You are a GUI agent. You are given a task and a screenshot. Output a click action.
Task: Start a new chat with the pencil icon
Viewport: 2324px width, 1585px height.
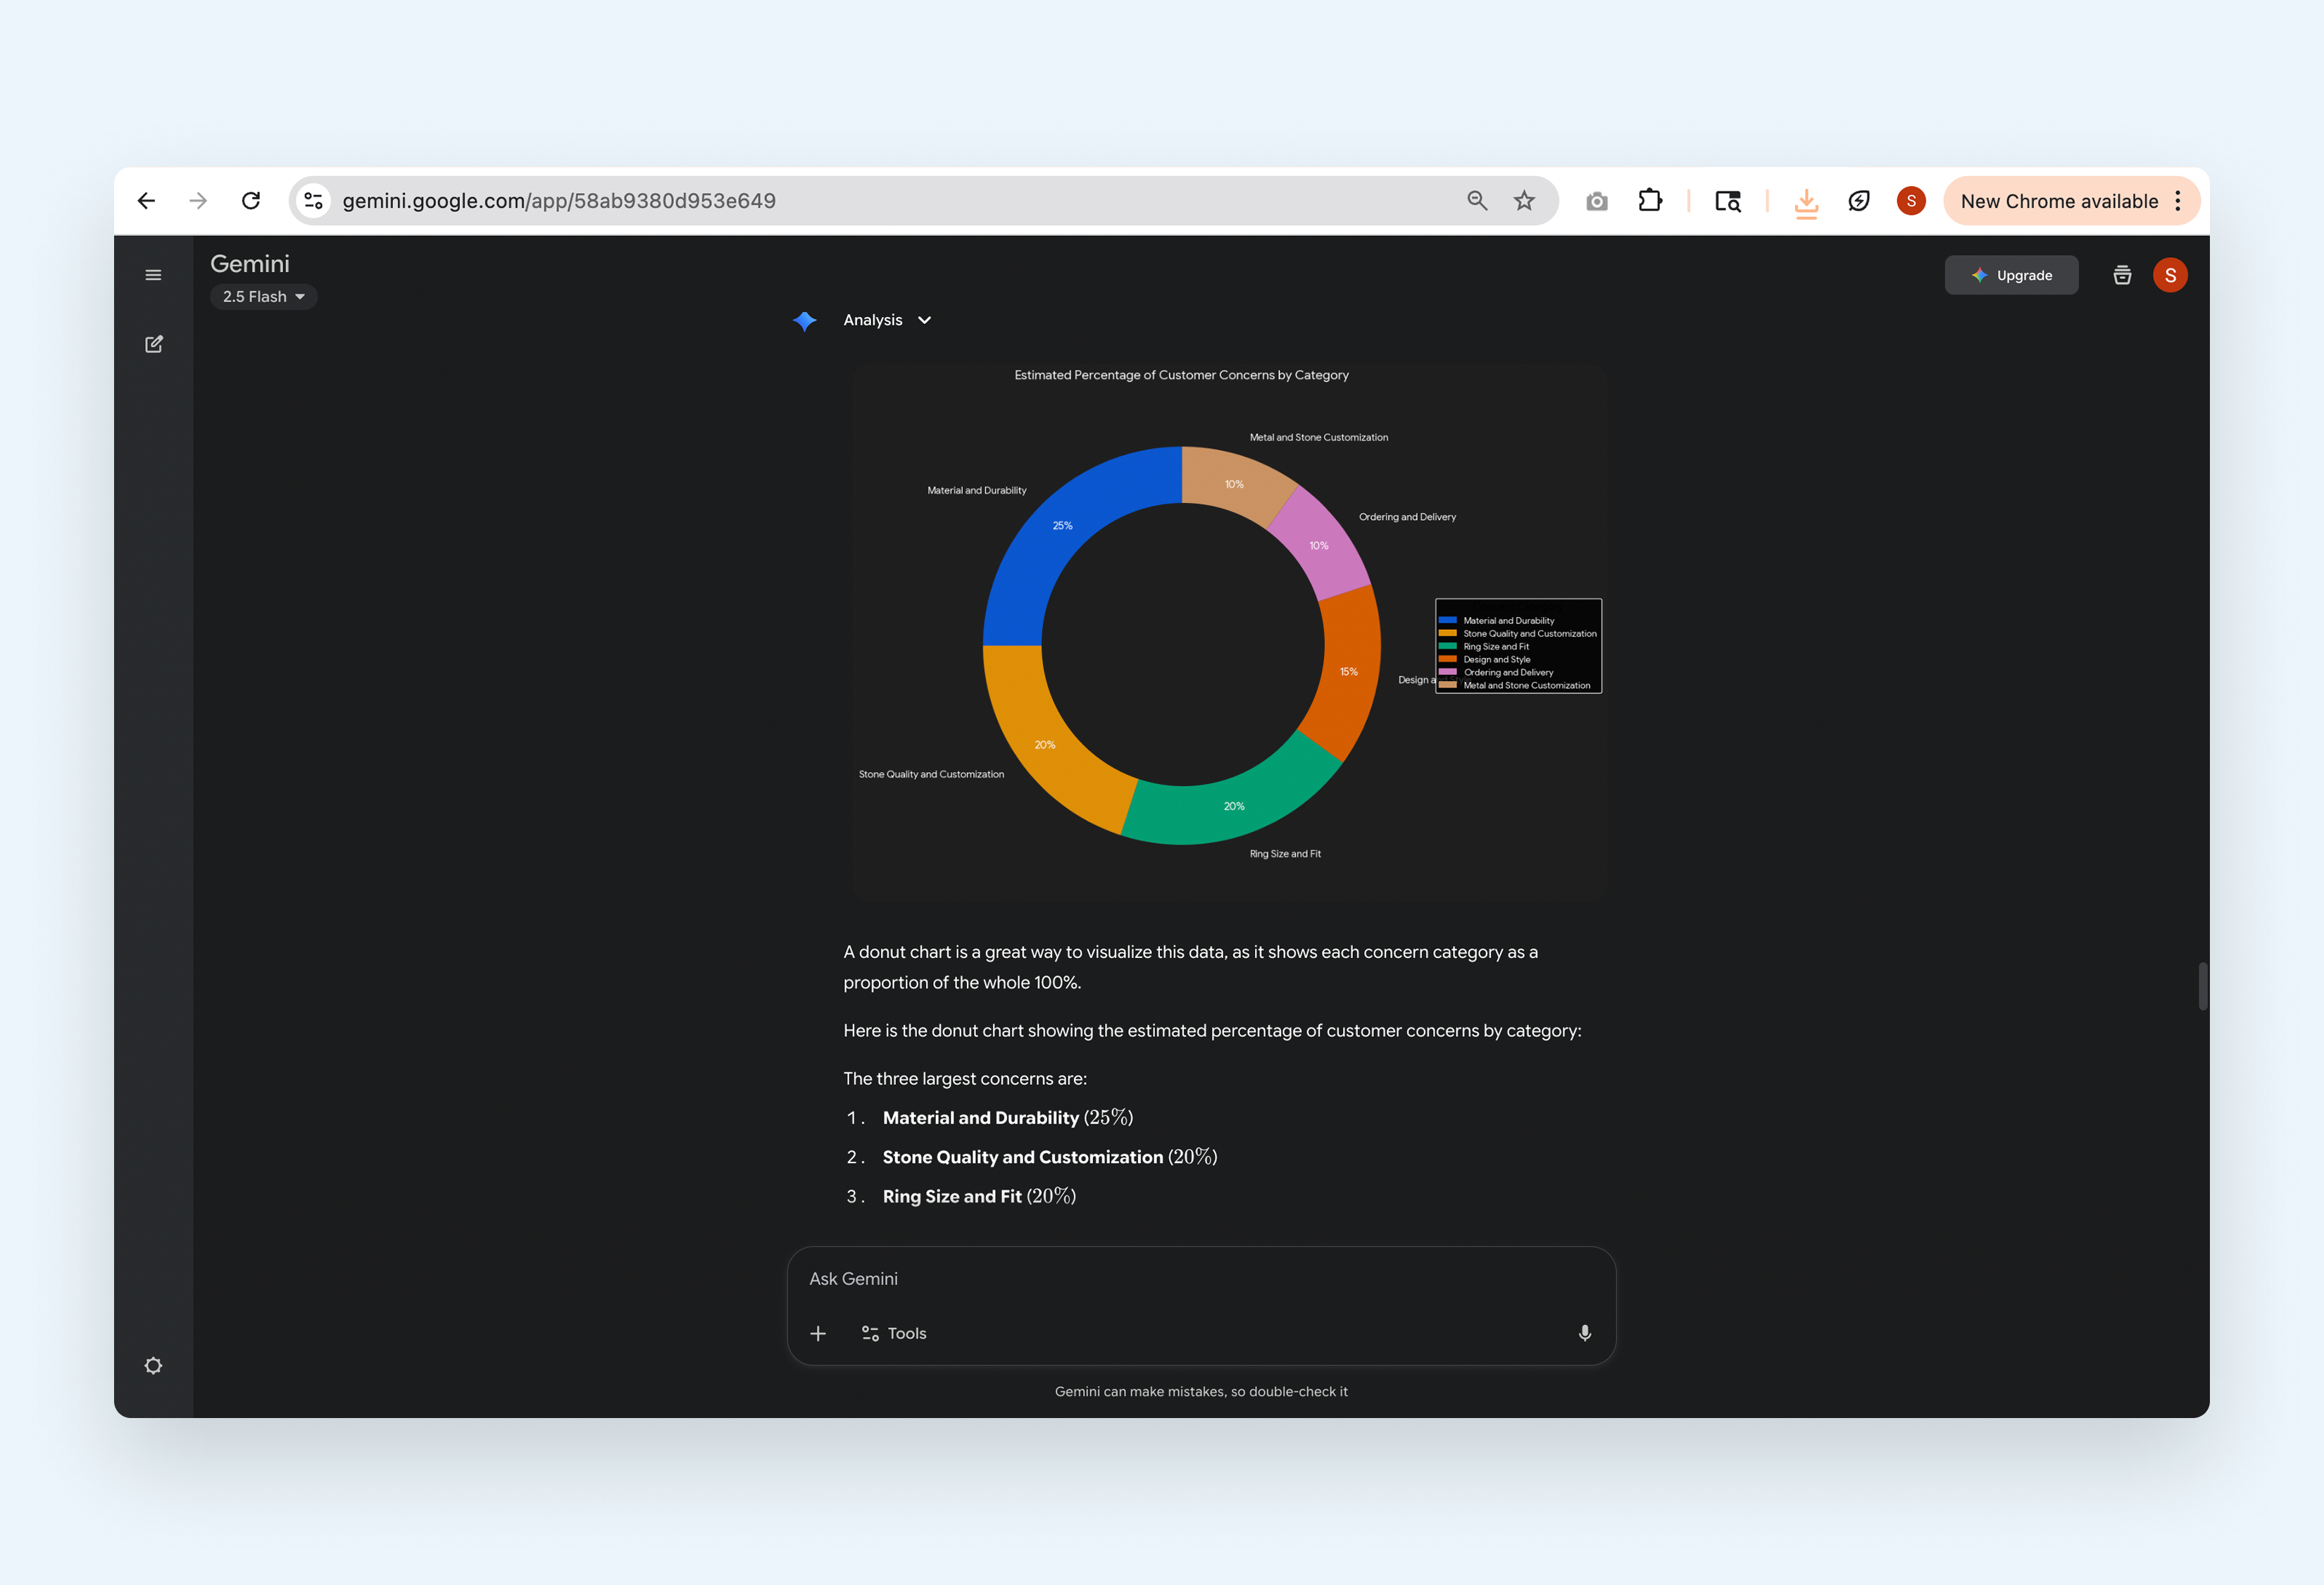[153, 344]
